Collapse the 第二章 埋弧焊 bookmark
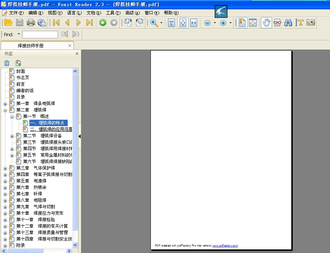The width and height of the screenshot is (330, 253). tap(5, 110)
